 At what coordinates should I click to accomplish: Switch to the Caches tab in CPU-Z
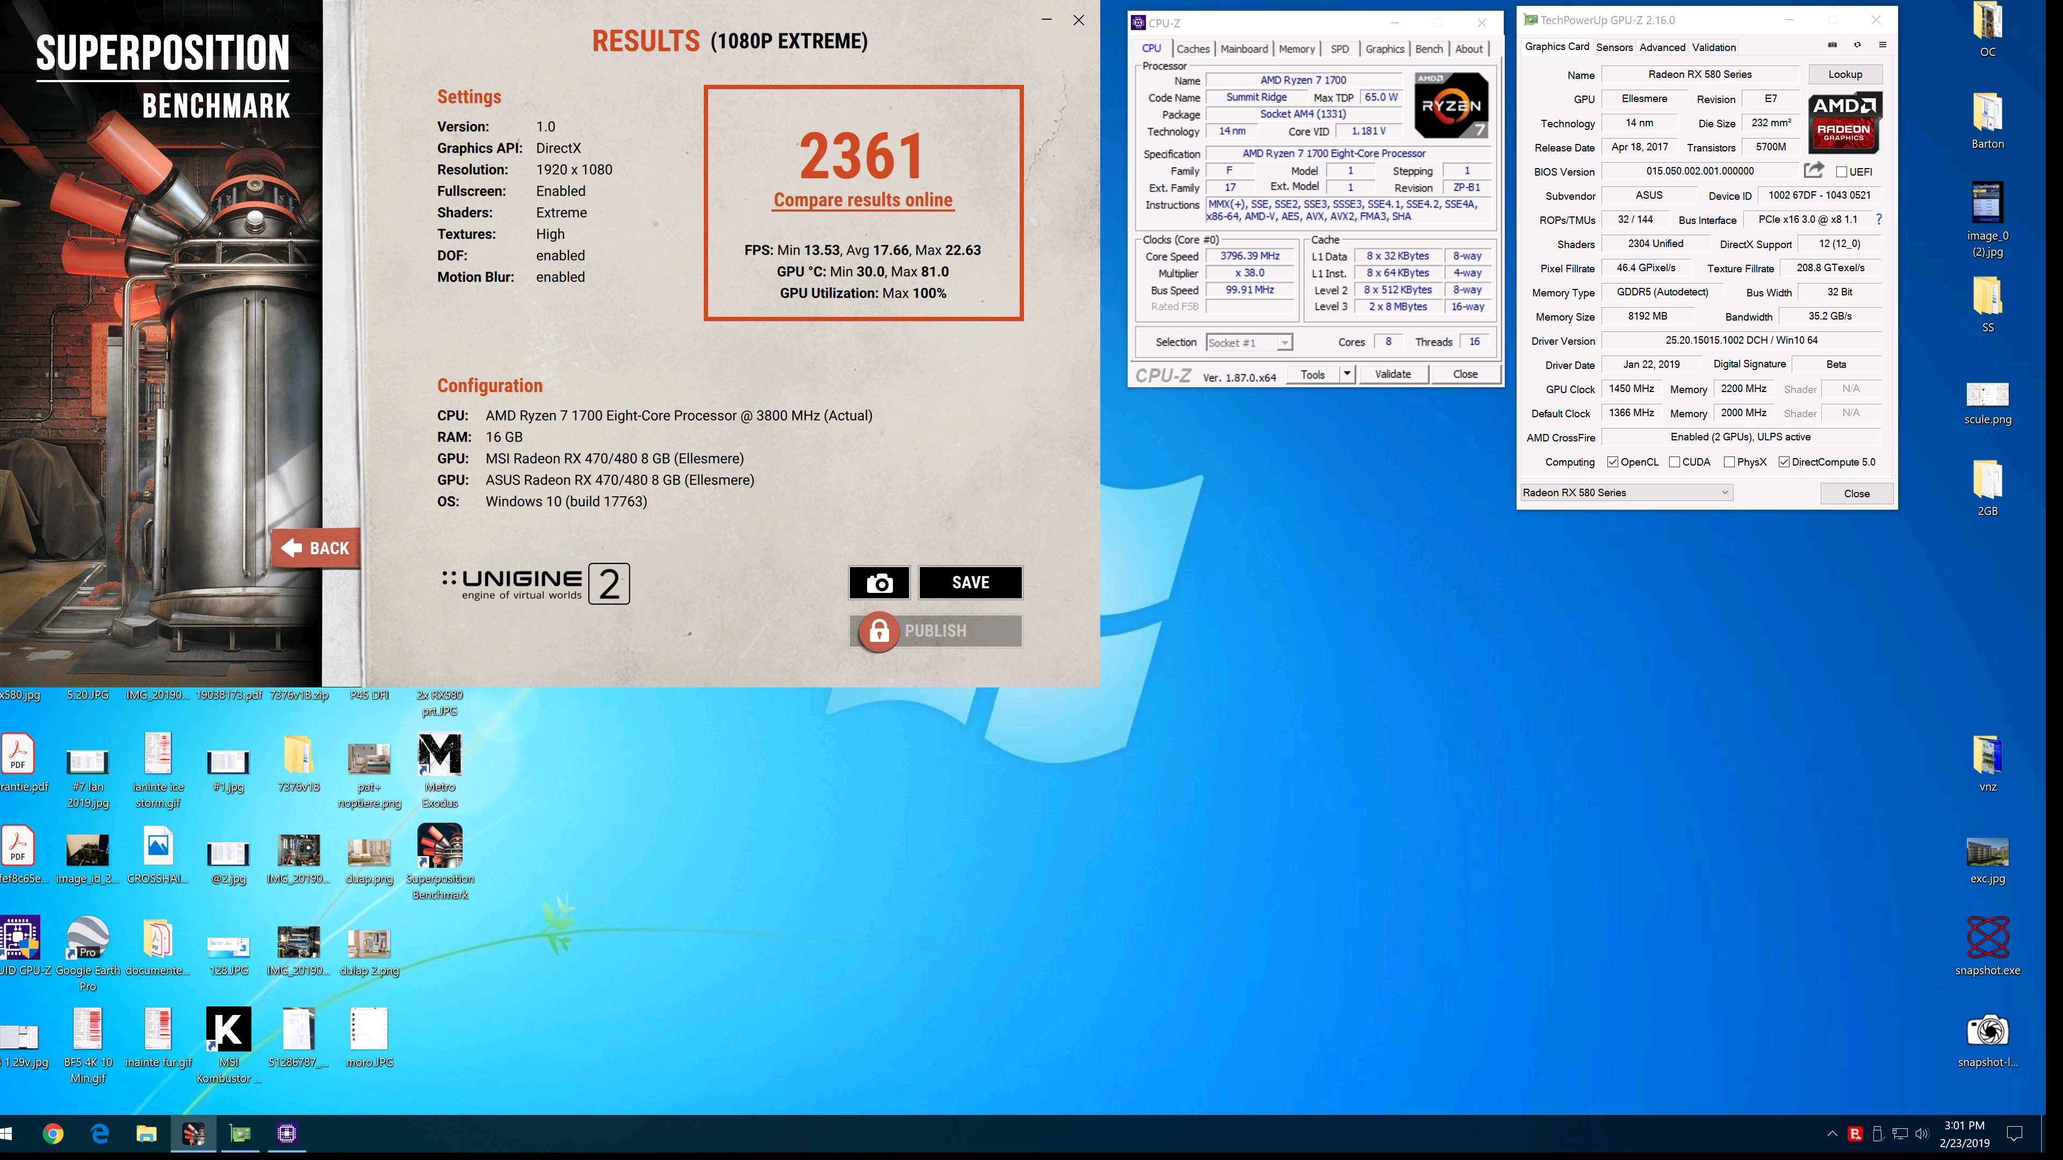coord(1193,49)
